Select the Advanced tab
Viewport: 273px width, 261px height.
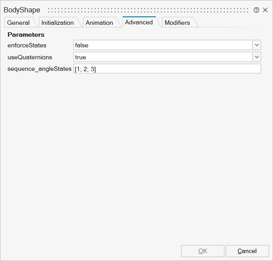139,22
